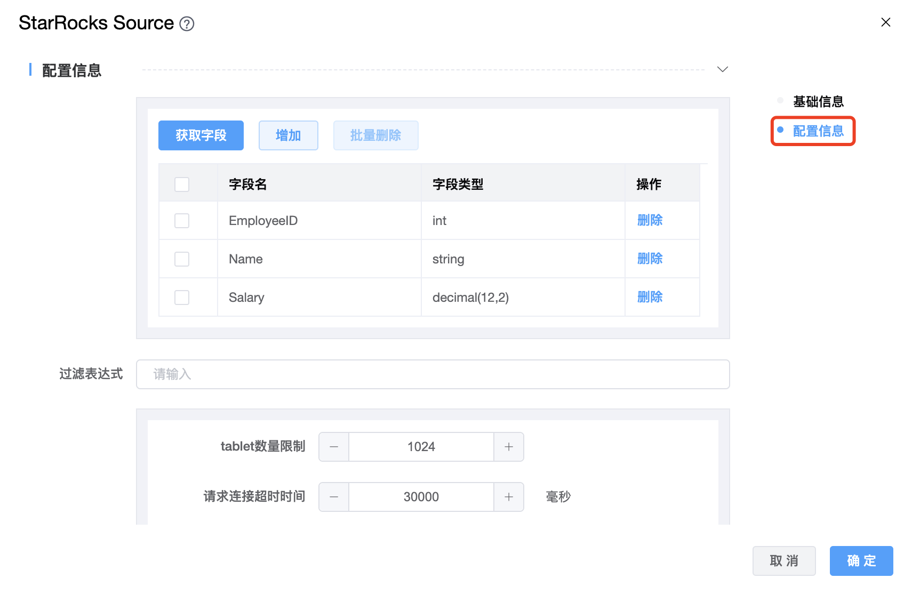Jump to 基础信息 anchor in side navigation

pos(818,101)
